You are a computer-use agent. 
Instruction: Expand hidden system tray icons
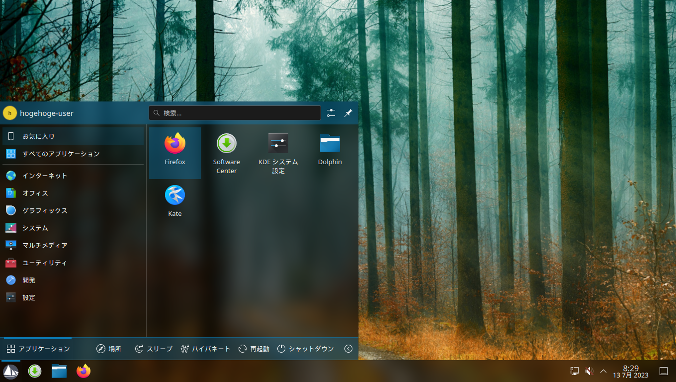[603, 371]
